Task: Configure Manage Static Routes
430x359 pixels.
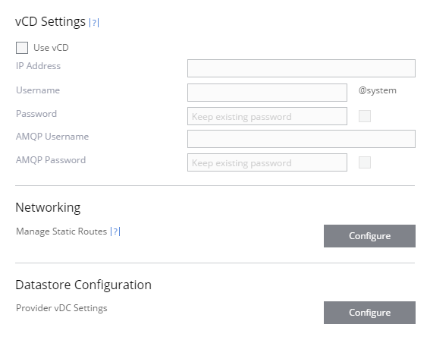Action: coord(369,236)
